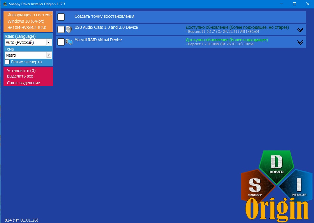The height and width of the screenshot is (223, 314).
Task: Open the Язык (Language) dropdown
Action: (28, 42)
